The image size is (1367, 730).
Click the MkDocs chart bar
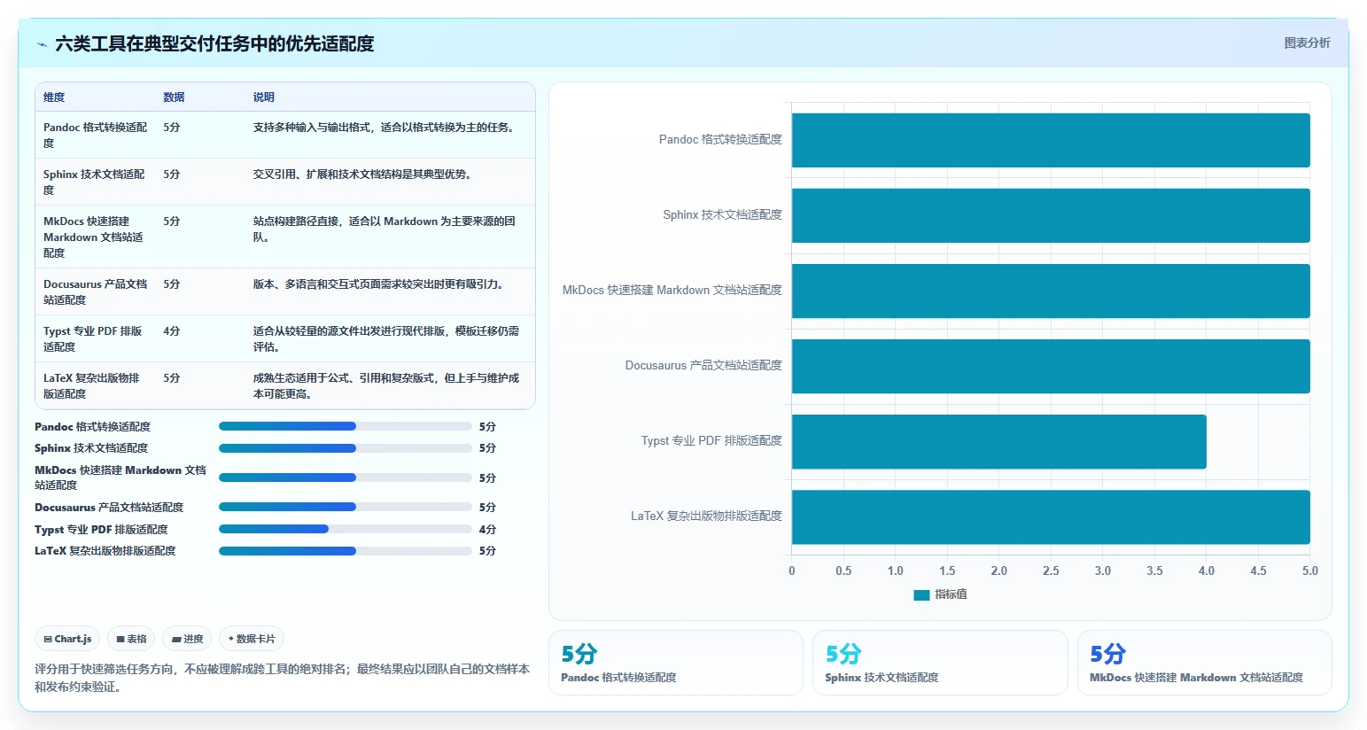[1051, 291]
